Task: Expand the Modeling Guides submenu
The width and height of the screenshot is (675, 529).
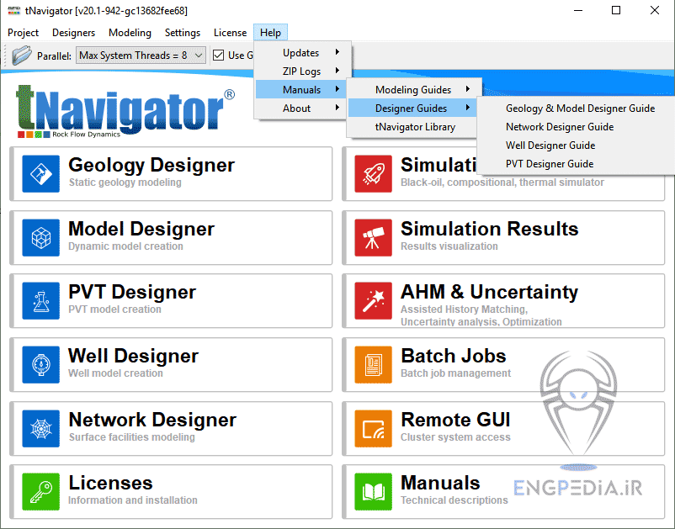Action: (412, 89)
